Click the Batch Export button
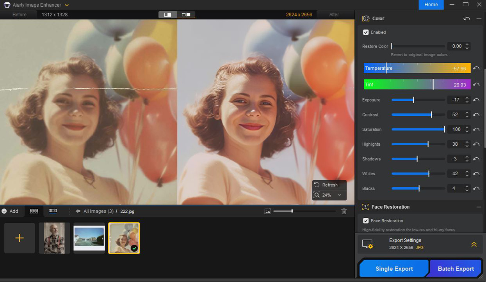 pos(456,269)
